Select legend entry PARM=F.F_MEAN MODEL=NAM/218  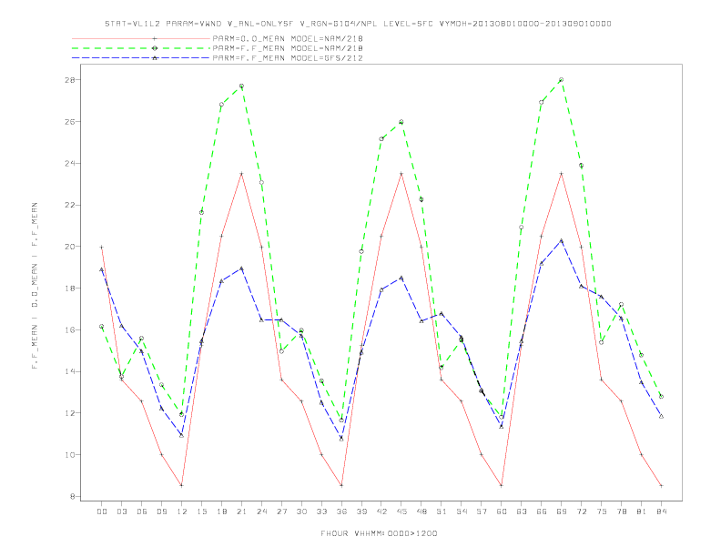(x=288, y=48)
